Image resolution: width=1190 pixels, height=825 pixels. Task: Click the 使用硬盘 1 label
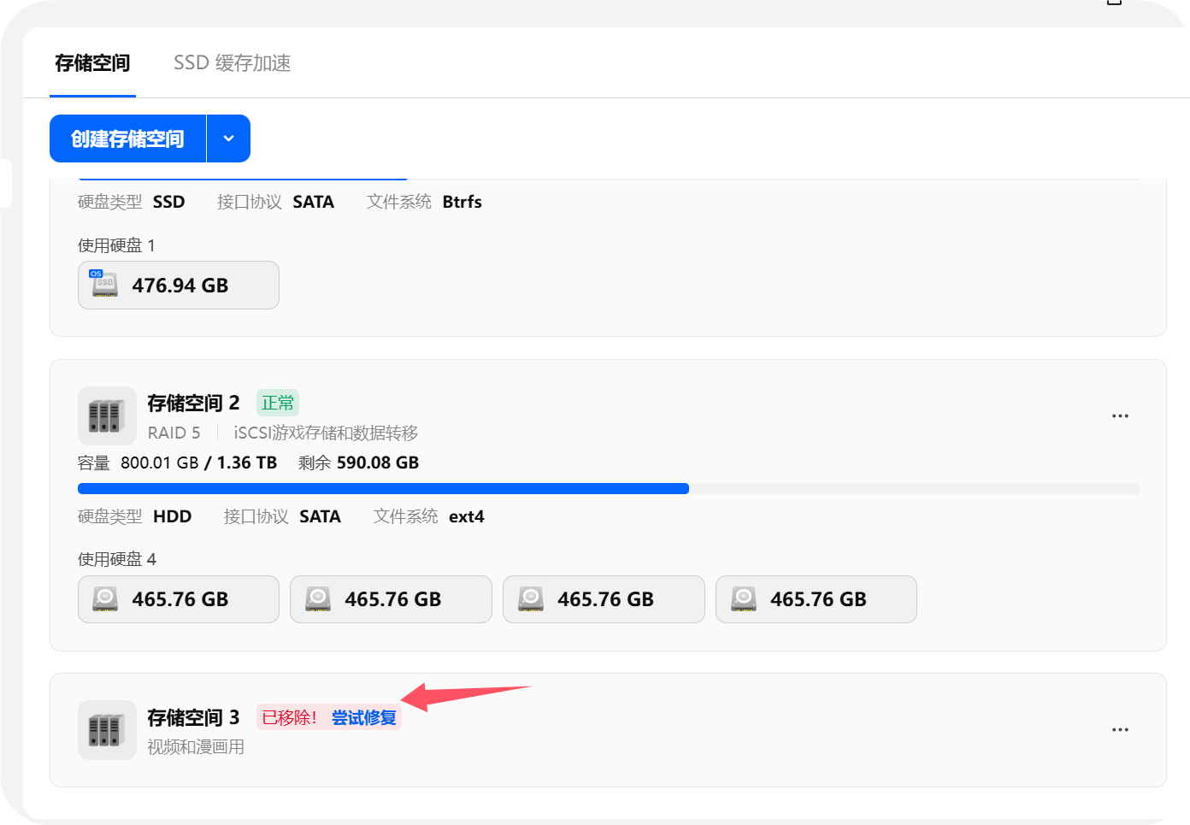click(x=116, y=245)
